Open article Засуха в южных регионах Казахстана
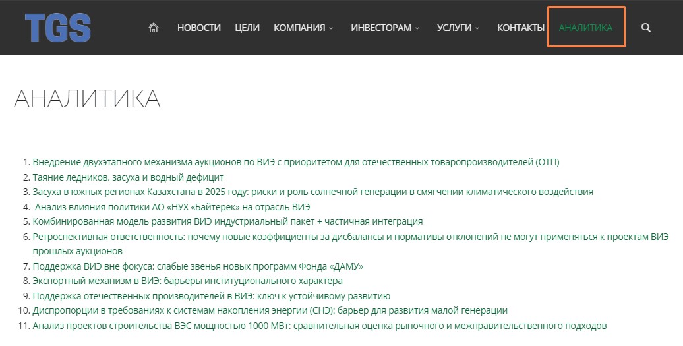This screenshot has height=346, width=683. point(312,192)
